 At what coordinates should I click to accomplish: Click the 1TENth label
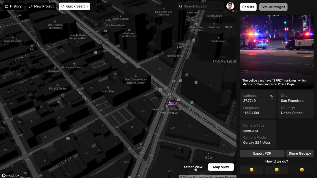pyautogui.click(x=229, y=27)
